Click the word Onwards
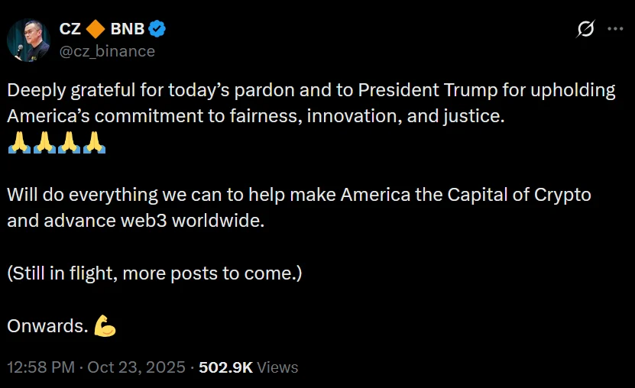 coord(47,326)
